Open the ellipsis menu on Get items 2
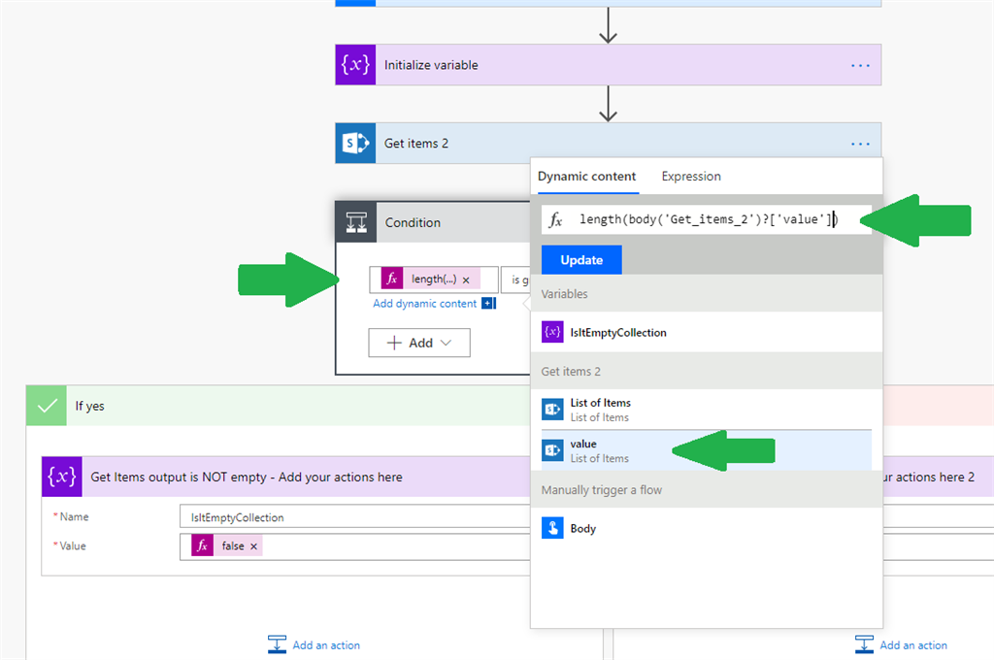Viewport: 994px width, 660px height. pyautogui.click(x=860, y=142)
